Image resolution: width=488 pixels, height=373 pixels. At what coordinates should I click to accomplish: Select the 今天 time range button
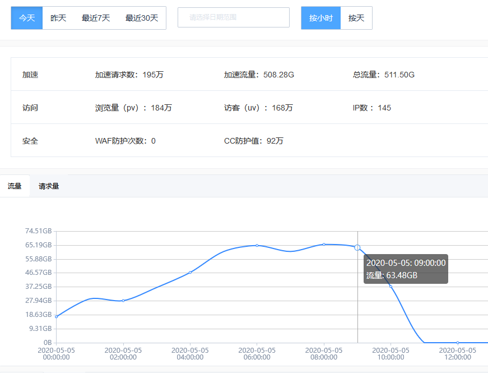[x=27, y=18]
